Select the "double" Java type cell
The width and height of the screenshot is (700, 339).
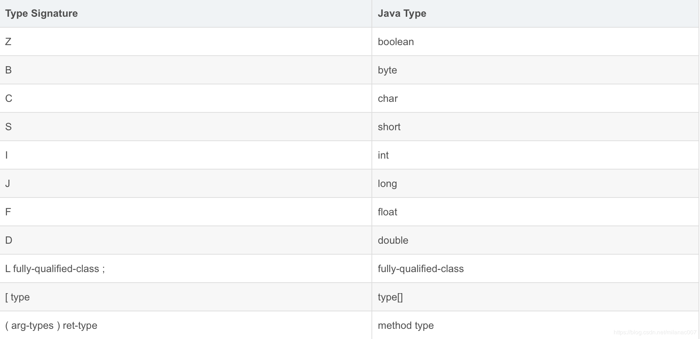(393, 240)
